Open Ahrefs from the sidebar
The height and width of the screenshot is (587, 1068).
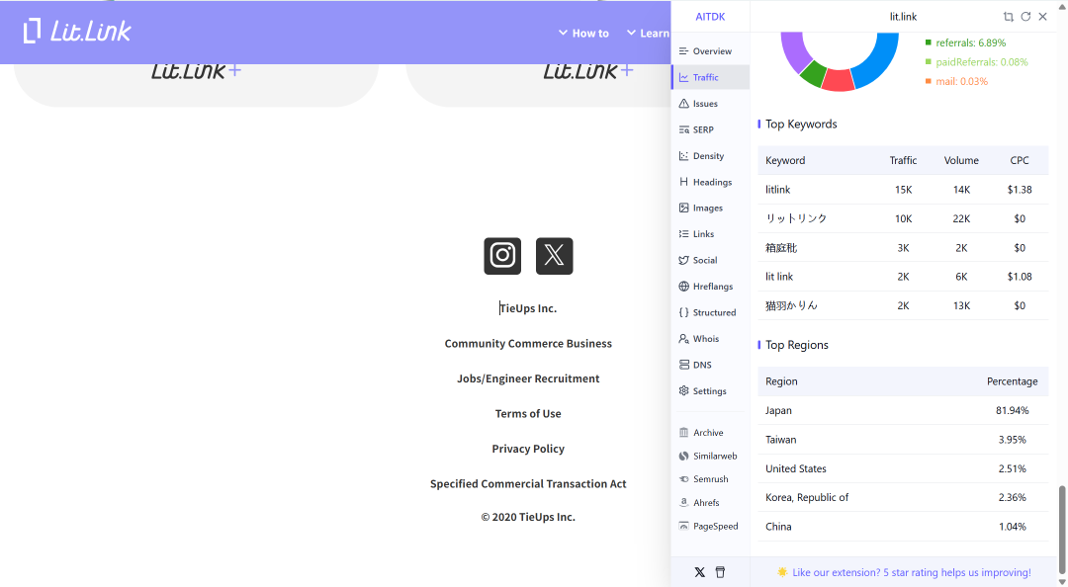[699, 503]
